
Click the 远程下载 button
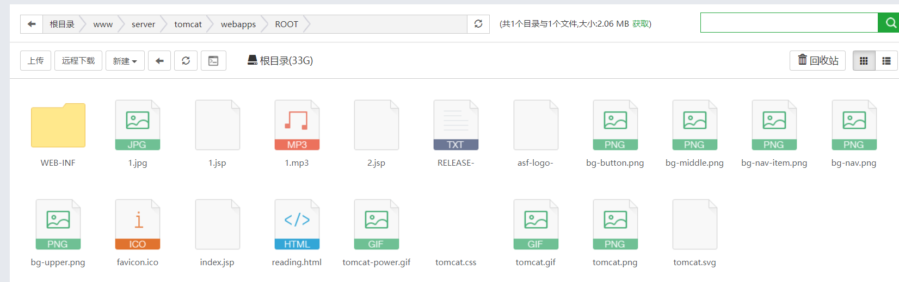[78, 61]
